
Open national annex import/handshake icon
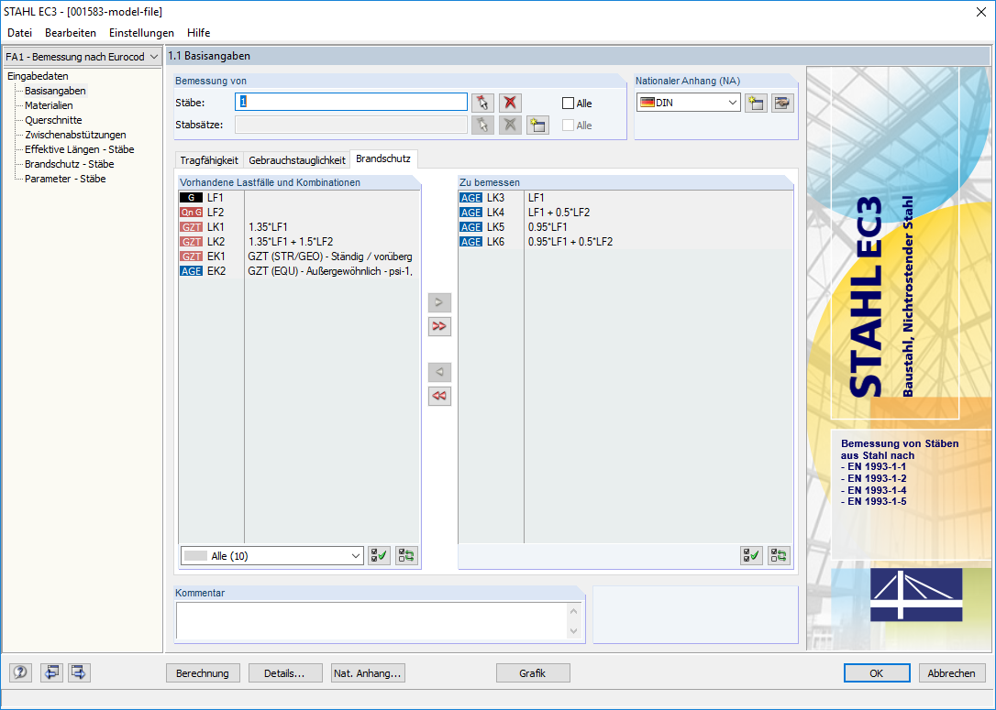tap(782, 103)
